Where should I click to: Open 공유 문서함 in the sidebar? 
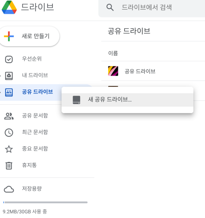[35, 116]
